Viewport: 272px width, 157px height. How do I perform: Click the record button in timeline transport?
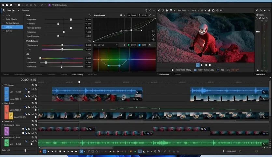click(40, 151)
